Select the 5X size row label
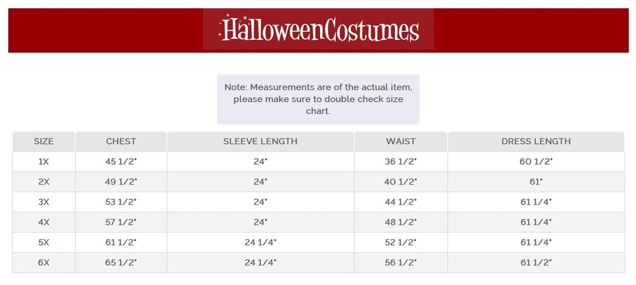The image size is (636, 285). [44, 242]
